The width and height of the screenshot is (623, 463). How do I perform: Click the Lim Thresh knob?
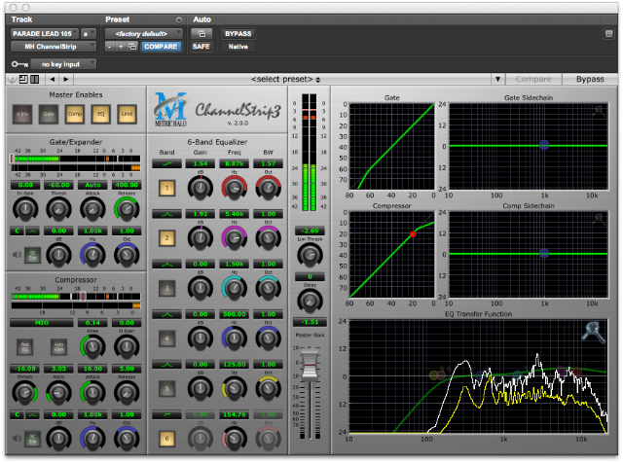coord(310,255)
